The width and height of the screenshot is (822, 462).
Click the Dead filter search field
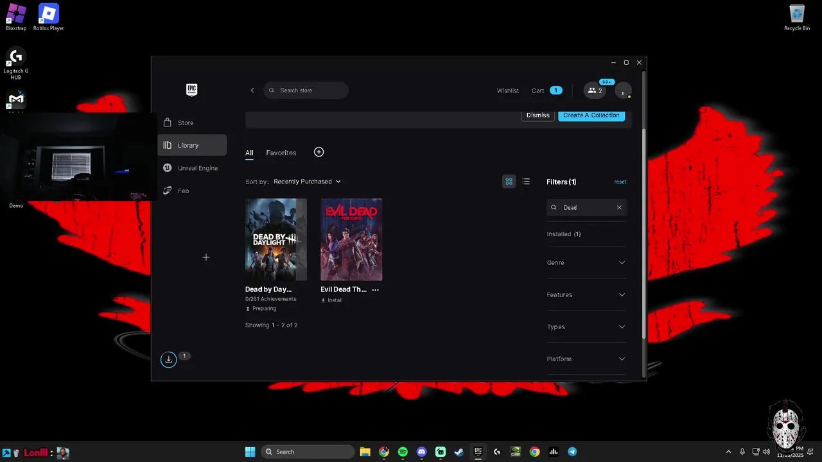586,207
